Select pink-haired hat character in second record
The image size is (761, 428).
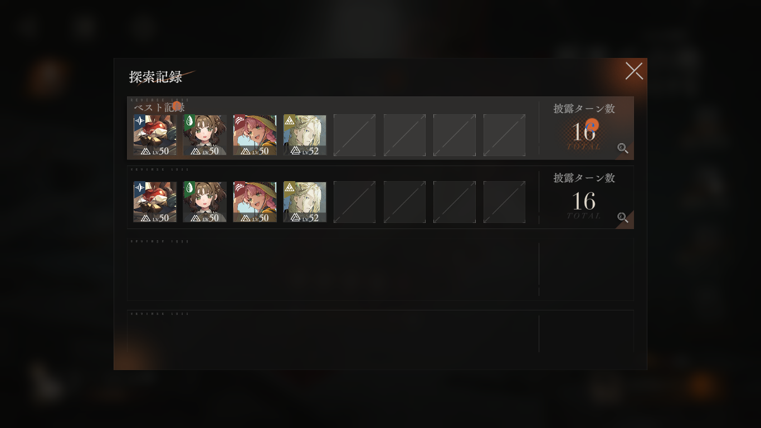pyautogui.click(x=255, y=202)
